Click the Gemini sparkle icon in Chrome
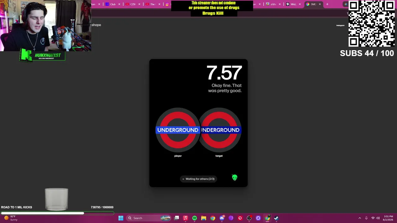Viewport: 397px width, 223px height. point(346,4)
